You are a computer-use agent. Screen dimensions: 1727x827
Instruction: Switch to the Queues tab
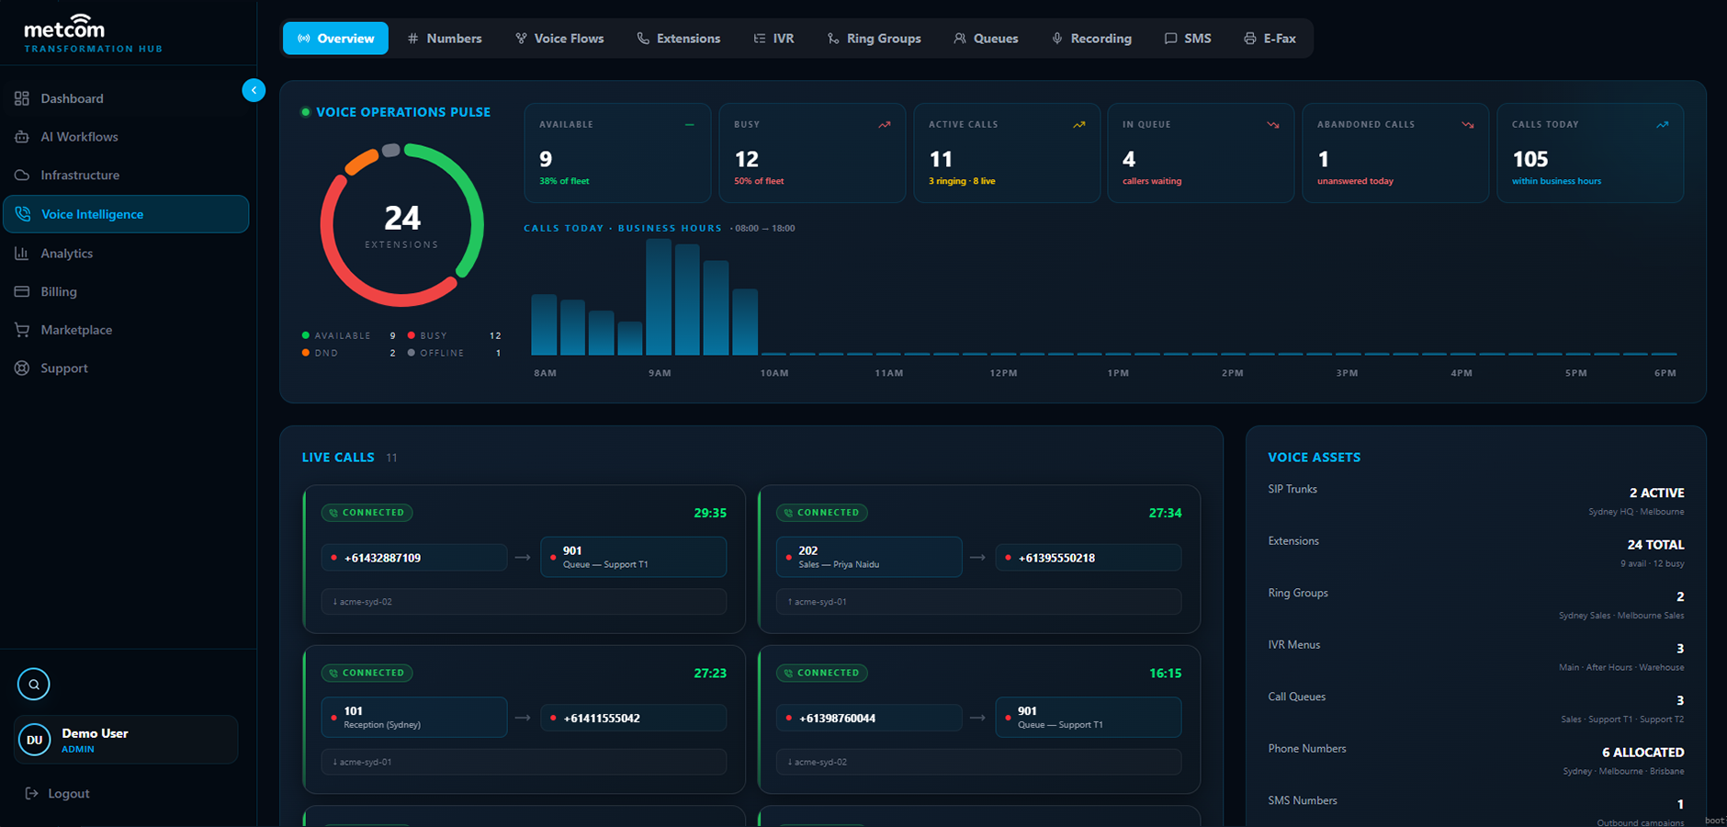pyautogui.click(x=986, y=39)
